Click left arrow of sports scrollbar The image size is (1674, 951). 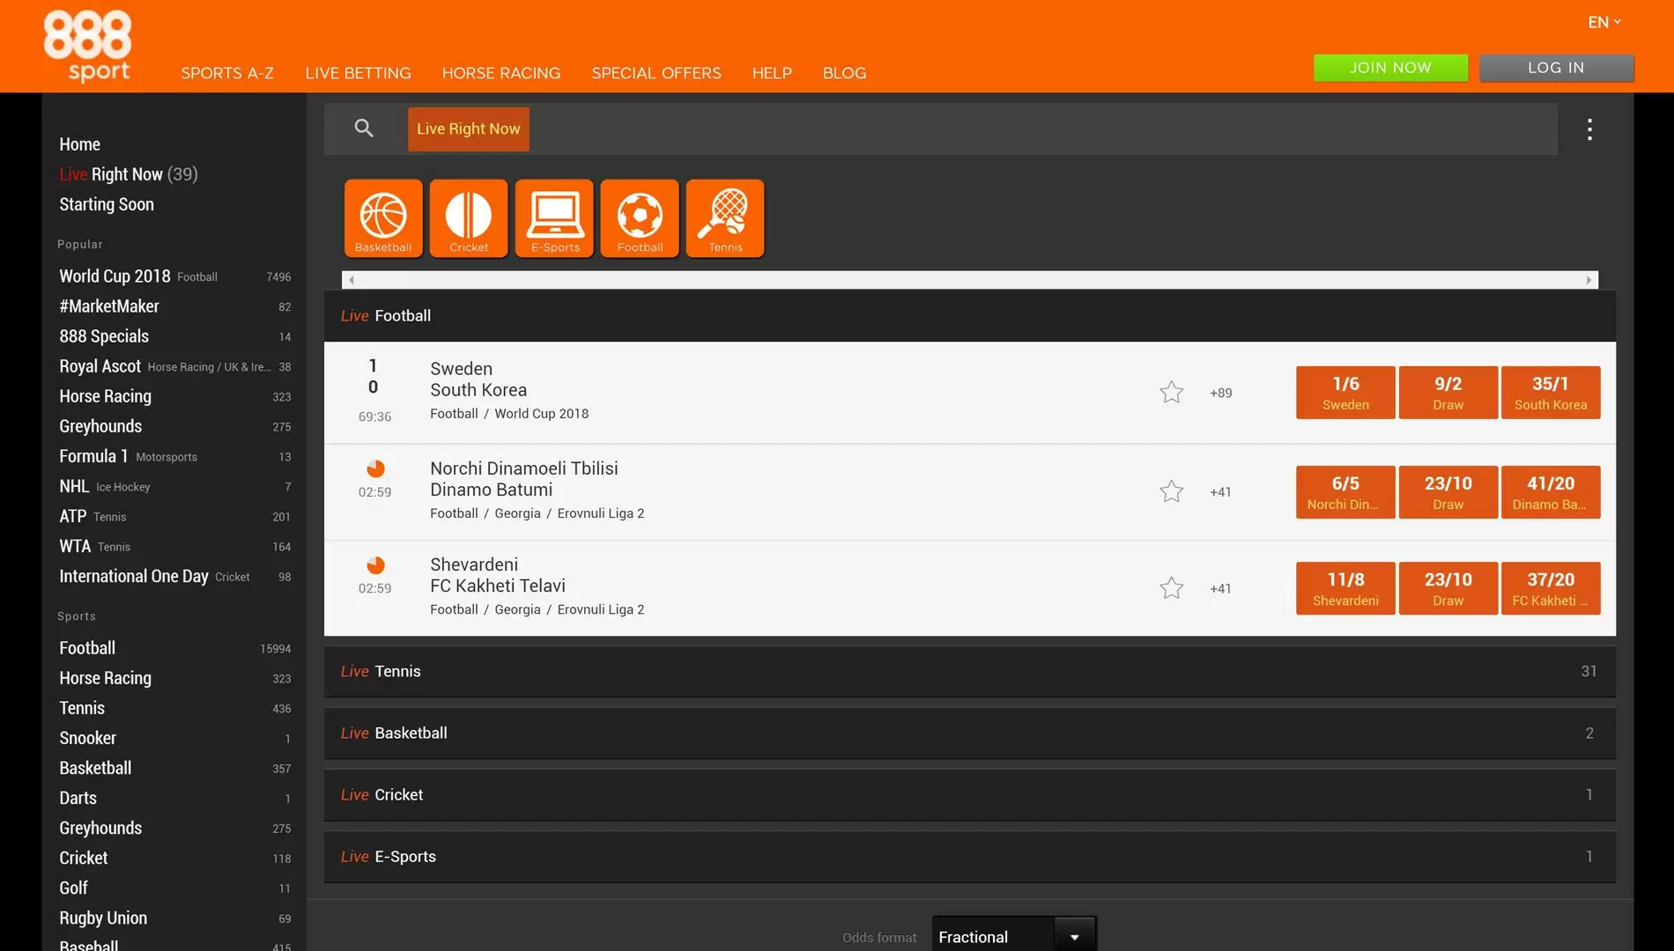[x=352, y=280]
